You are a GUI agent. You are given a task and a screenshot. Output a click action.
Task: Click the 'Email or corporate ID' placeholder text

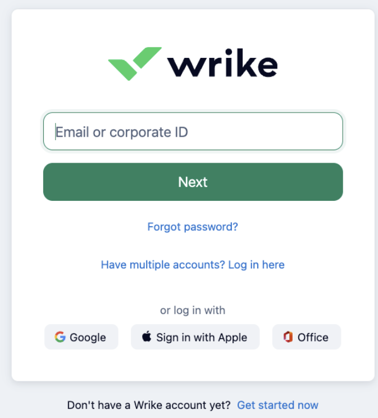click(122, 132)
